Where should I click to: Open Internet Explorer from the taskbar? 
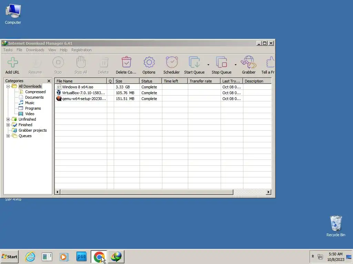(x=30, y=256)
